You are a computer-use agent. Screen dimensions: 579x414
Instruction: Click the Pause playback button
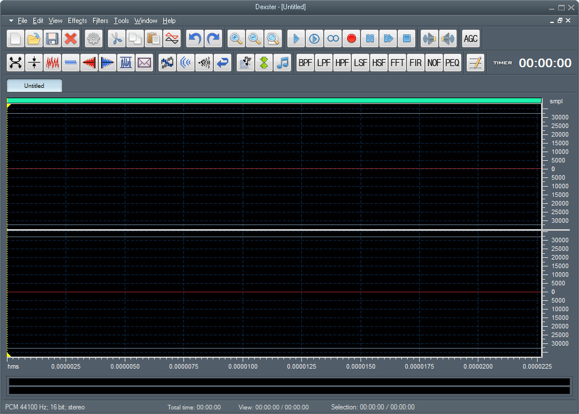370,38
